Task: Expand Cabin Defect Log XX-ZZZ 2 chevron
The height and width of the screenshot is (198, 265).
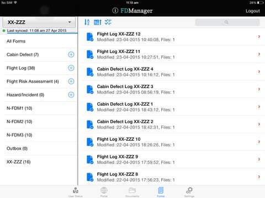Action: pos(259,124)
